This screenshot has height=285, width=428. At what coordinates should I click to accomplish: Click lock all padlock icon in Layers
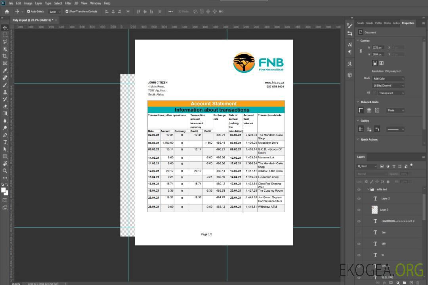pyautogui.click(x=388, y=182)
